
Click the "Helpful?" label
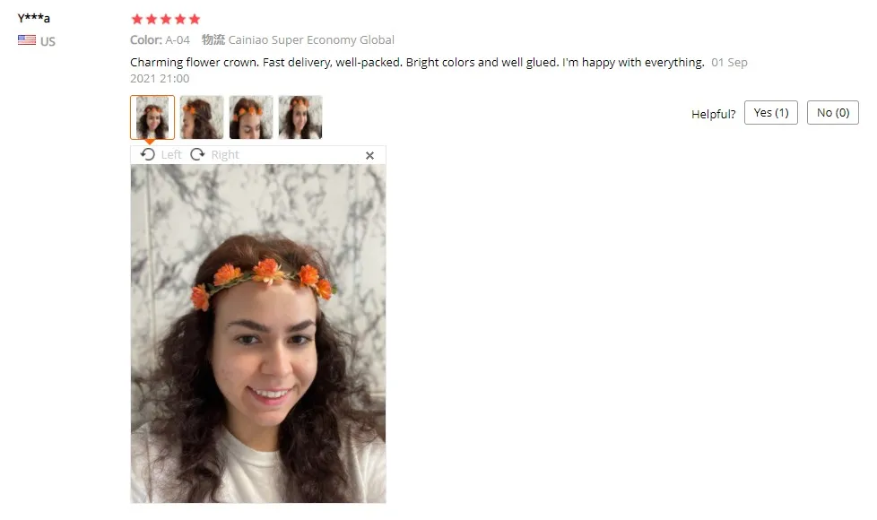click(x=714, y=114)
